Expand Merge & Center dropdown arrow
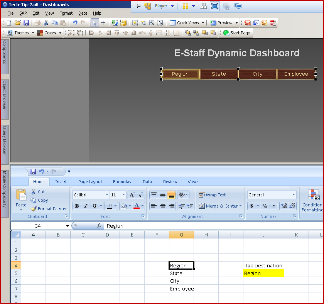 [240, 206]
